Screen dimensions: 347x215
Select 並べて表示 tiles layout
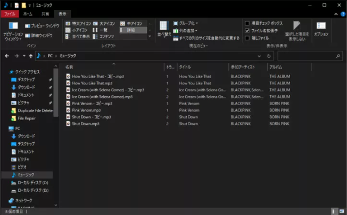78,37
